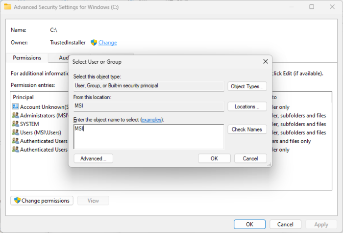343x233 pixels.
Task: Open the partially hidden Auditing tab
Action: coord(63,58)
